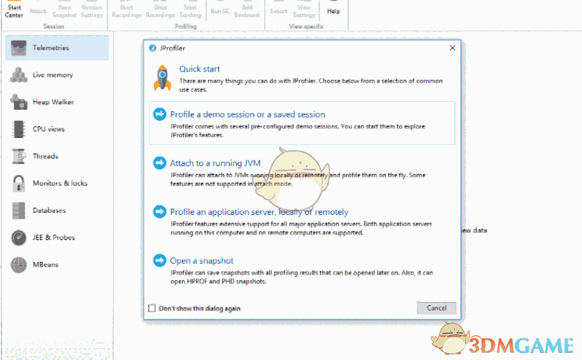
Task: Click arrow icon for Open a snapshot
Action: click(159, 260)
